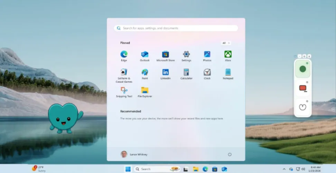Open Settings from pinned apps
Viewport: 336px width, 173px height.
point(186,56)
